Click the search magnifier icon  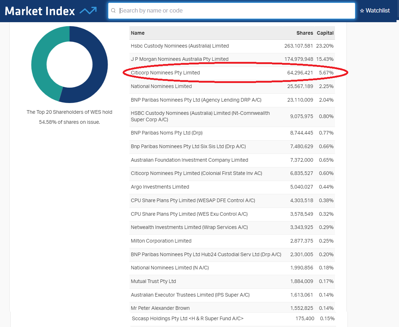click(x=113, y=11)
